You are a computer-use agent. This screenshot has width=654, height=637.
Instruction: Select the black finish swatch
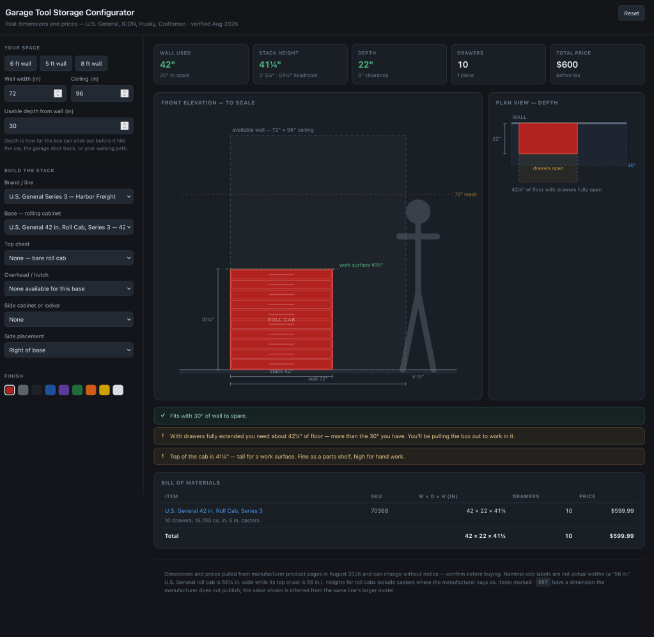(x=36, y=390)
